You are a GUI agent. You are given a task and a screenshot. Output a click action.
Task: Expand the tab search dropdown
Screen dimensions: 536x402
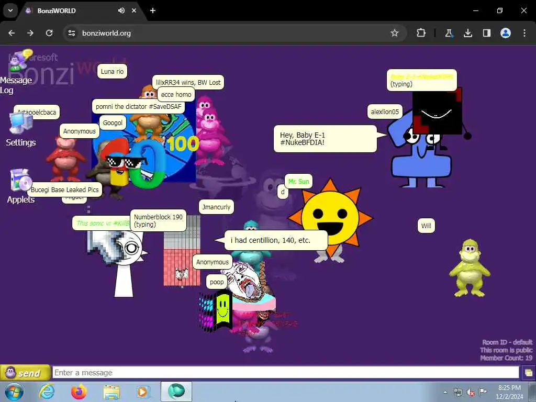tap(10, 10)
